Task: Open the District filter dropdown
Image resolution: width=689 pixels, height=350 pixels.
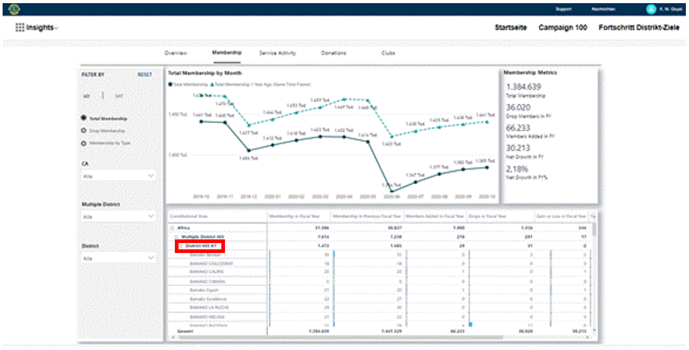Action: 118,258
